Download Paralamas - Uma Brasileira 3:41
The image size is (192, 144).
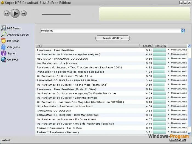[x=179, y=50]
